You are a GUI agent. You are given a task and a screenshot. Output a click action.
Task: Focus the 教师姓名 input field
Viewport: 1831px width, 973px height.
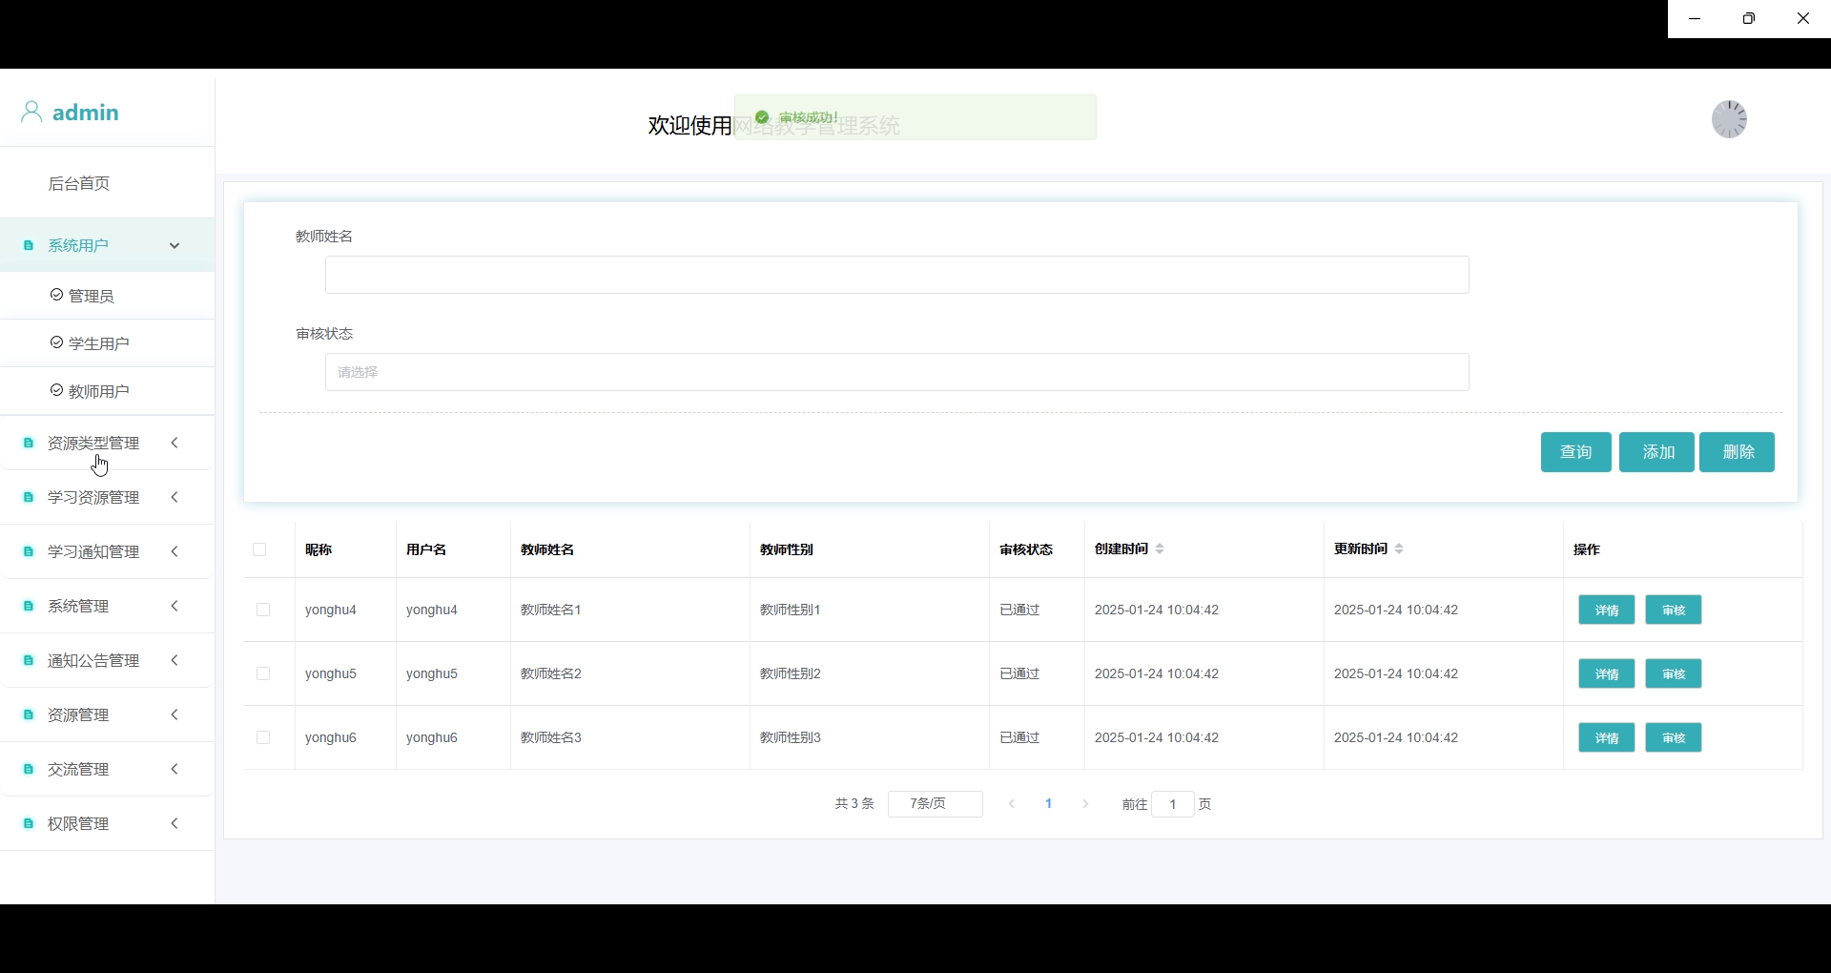(x=896, y=275)
